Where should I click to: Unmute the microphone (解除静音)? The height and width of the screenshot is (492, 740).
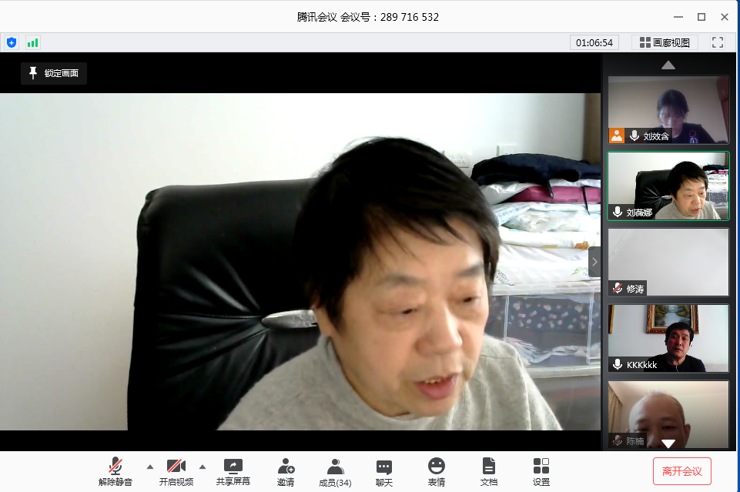[x=115, y=472]
